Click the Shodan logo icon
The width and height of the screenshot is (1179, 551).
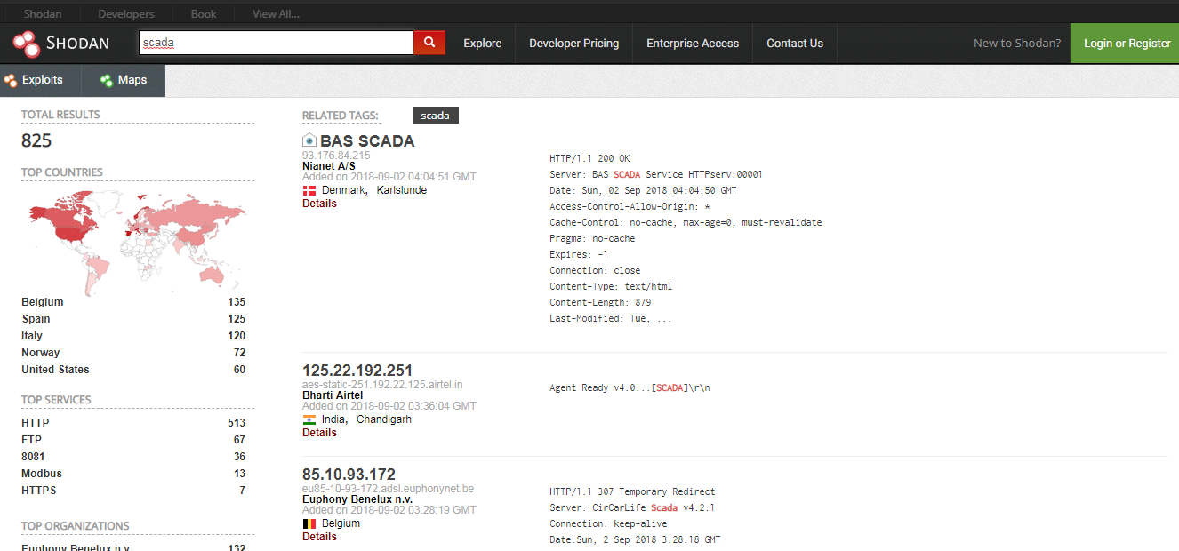26,44
